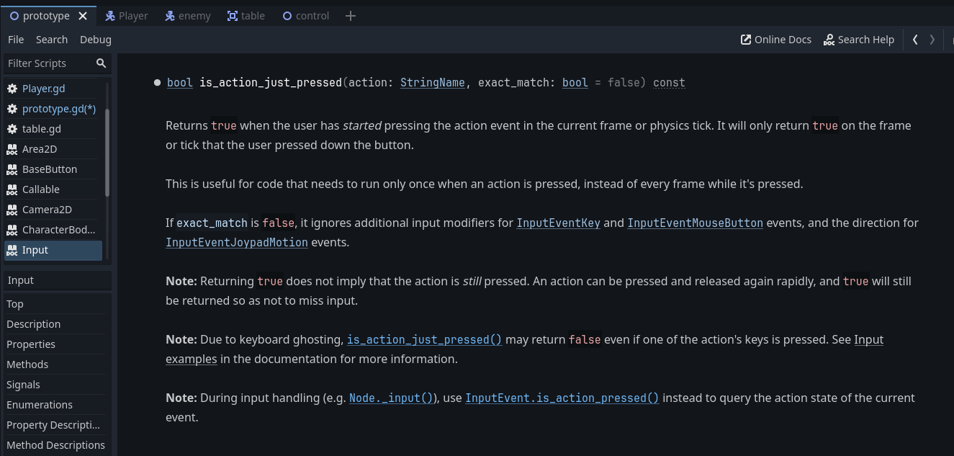Switch to the control scene tab
This screenshot has height=456, width=954.
point(306,16)
